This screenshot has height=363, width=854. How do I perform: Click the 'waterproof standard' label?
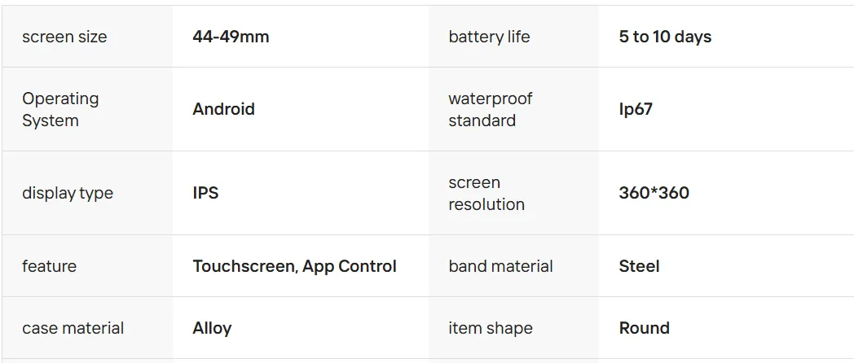tap(490, 109)
